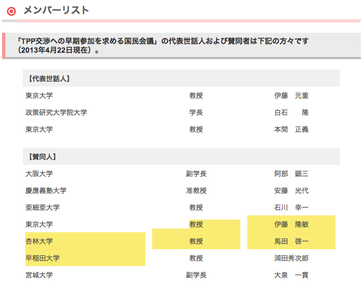Image resolution: width=363 pixels, height=284 pixels.
Task: Click the highlighted 杏林大学 cell
Action: (39, 241)
